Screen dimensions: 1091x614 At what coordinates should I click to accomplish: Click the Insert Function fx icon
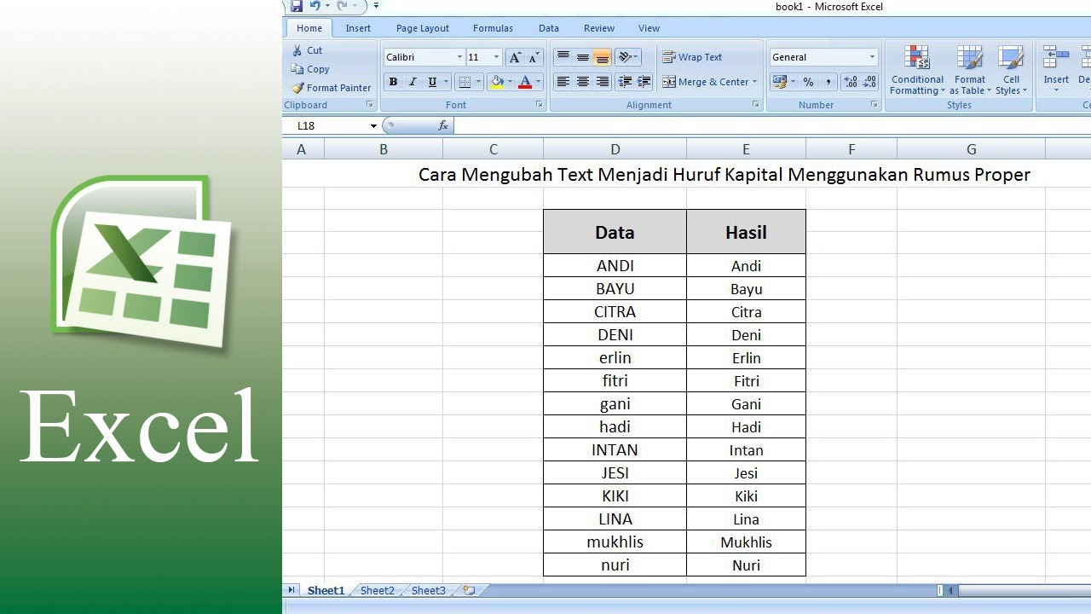click(x=443, y=125)
